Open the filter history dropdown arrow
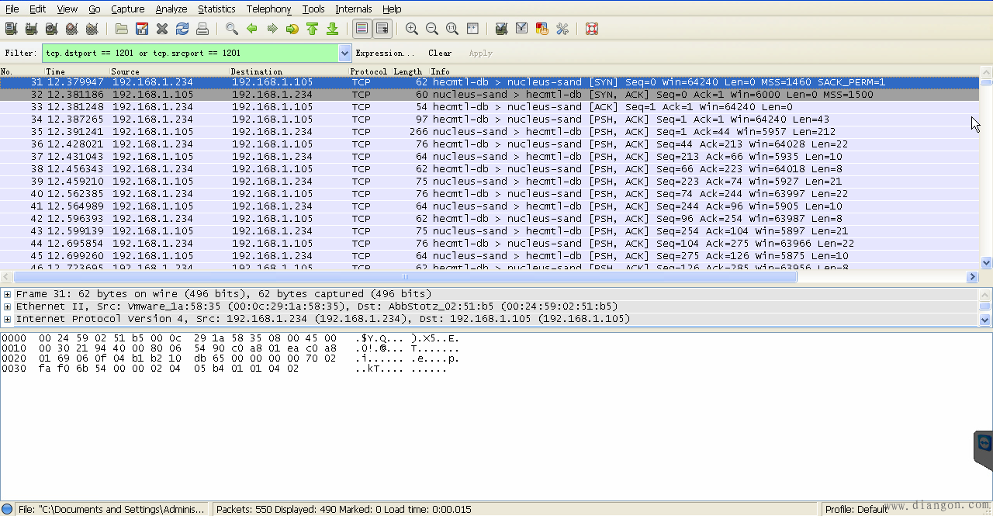Viewport: 993px width, 516px height. 345,54
